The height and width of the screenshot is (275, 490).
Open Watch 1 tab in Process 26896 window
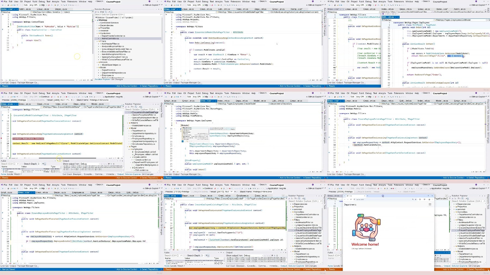[x=18, y=174]
